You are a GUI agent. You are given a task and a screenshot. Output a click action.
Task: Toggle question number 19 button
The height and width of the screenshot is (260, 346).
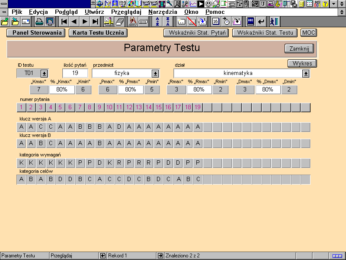(x=198, y=107)
